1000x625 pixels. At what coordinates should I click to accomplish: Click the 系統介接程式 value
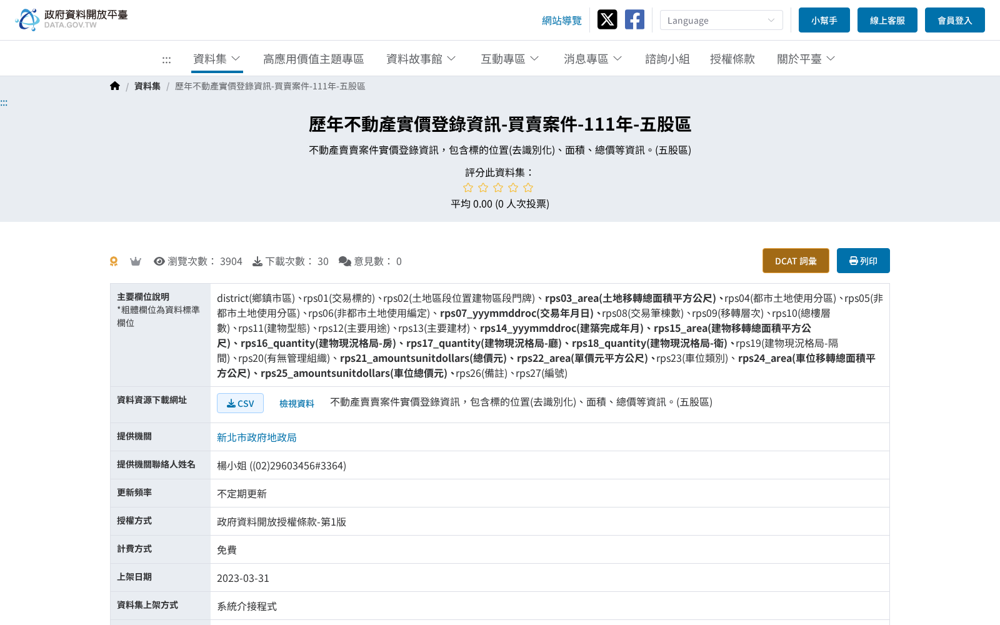[247, 606]
